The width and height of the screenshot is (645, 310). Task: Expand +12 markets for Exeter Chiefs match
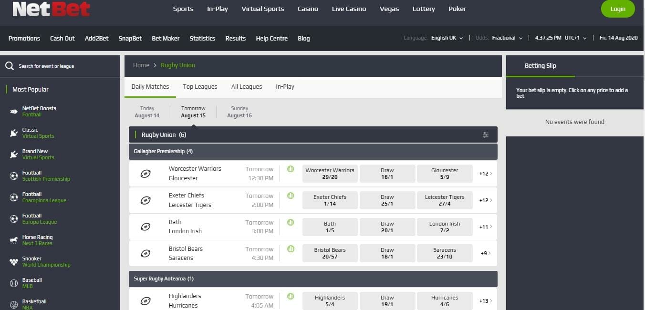pyautogui.click(x=485, y=200)
